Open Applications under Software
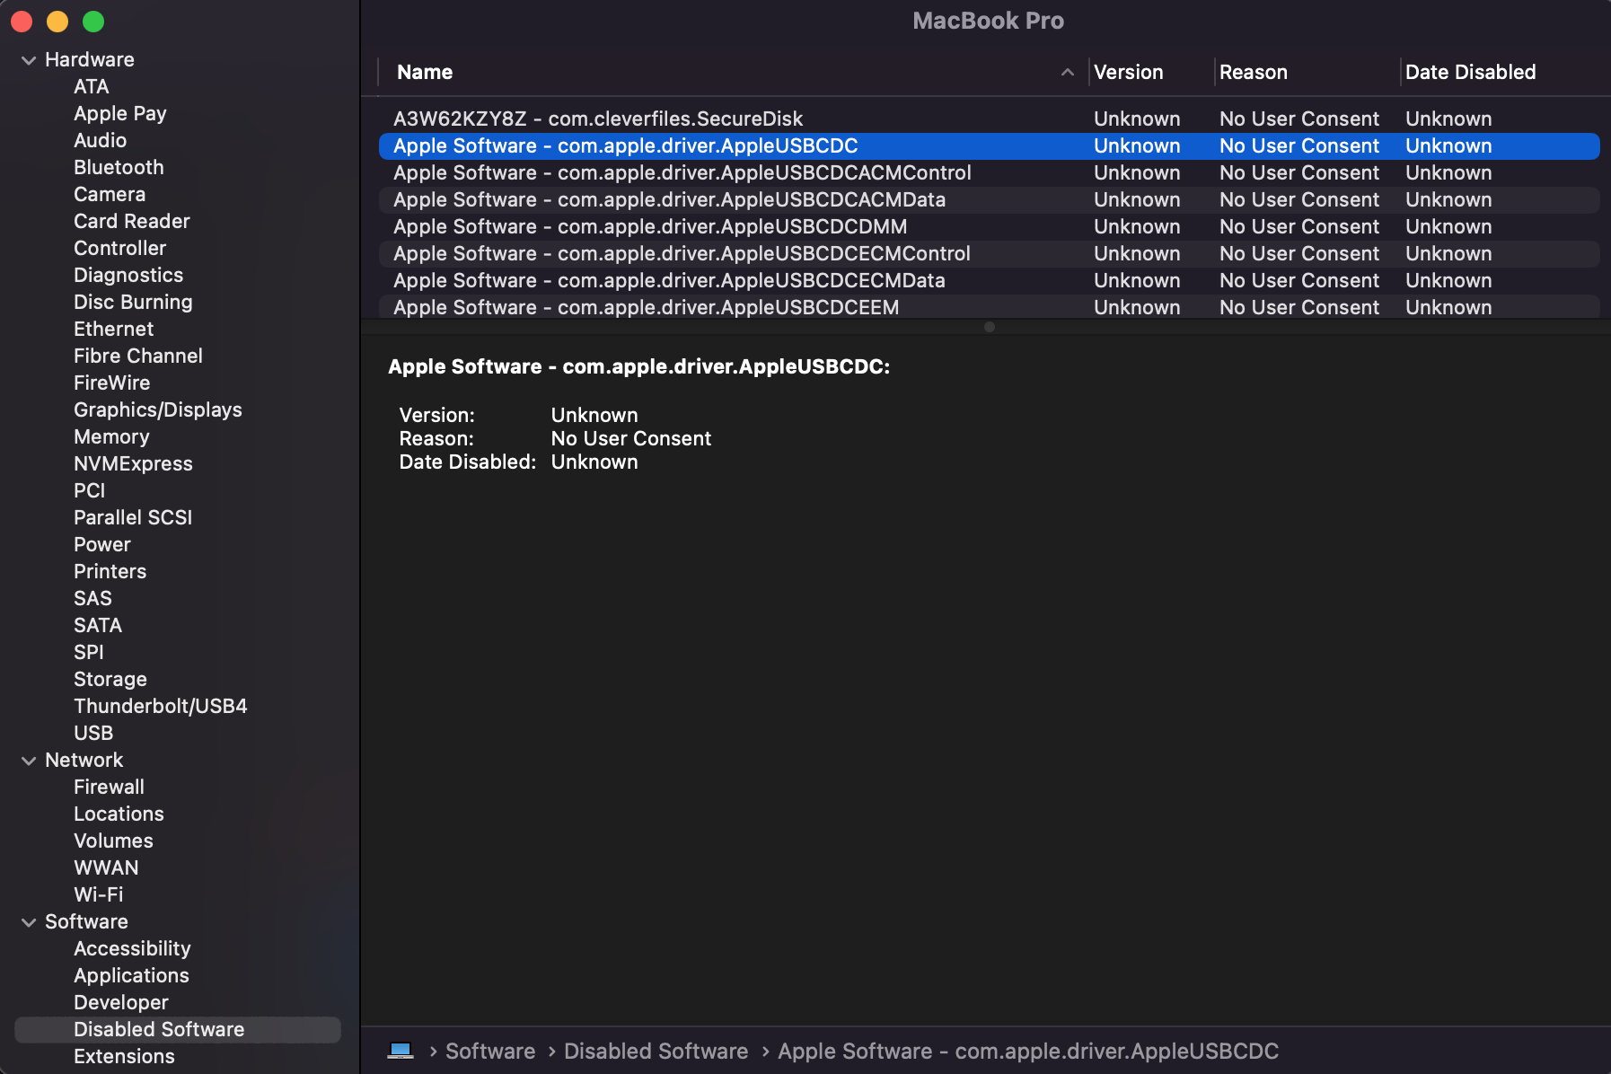Viewport: 1611px width, 1074px height. point(131,976)
